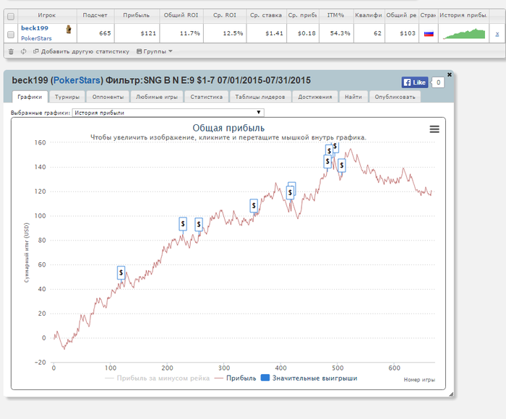The image size is (506, 419).
Task: Click the $ marker near game 352
Action: (254, 205)
